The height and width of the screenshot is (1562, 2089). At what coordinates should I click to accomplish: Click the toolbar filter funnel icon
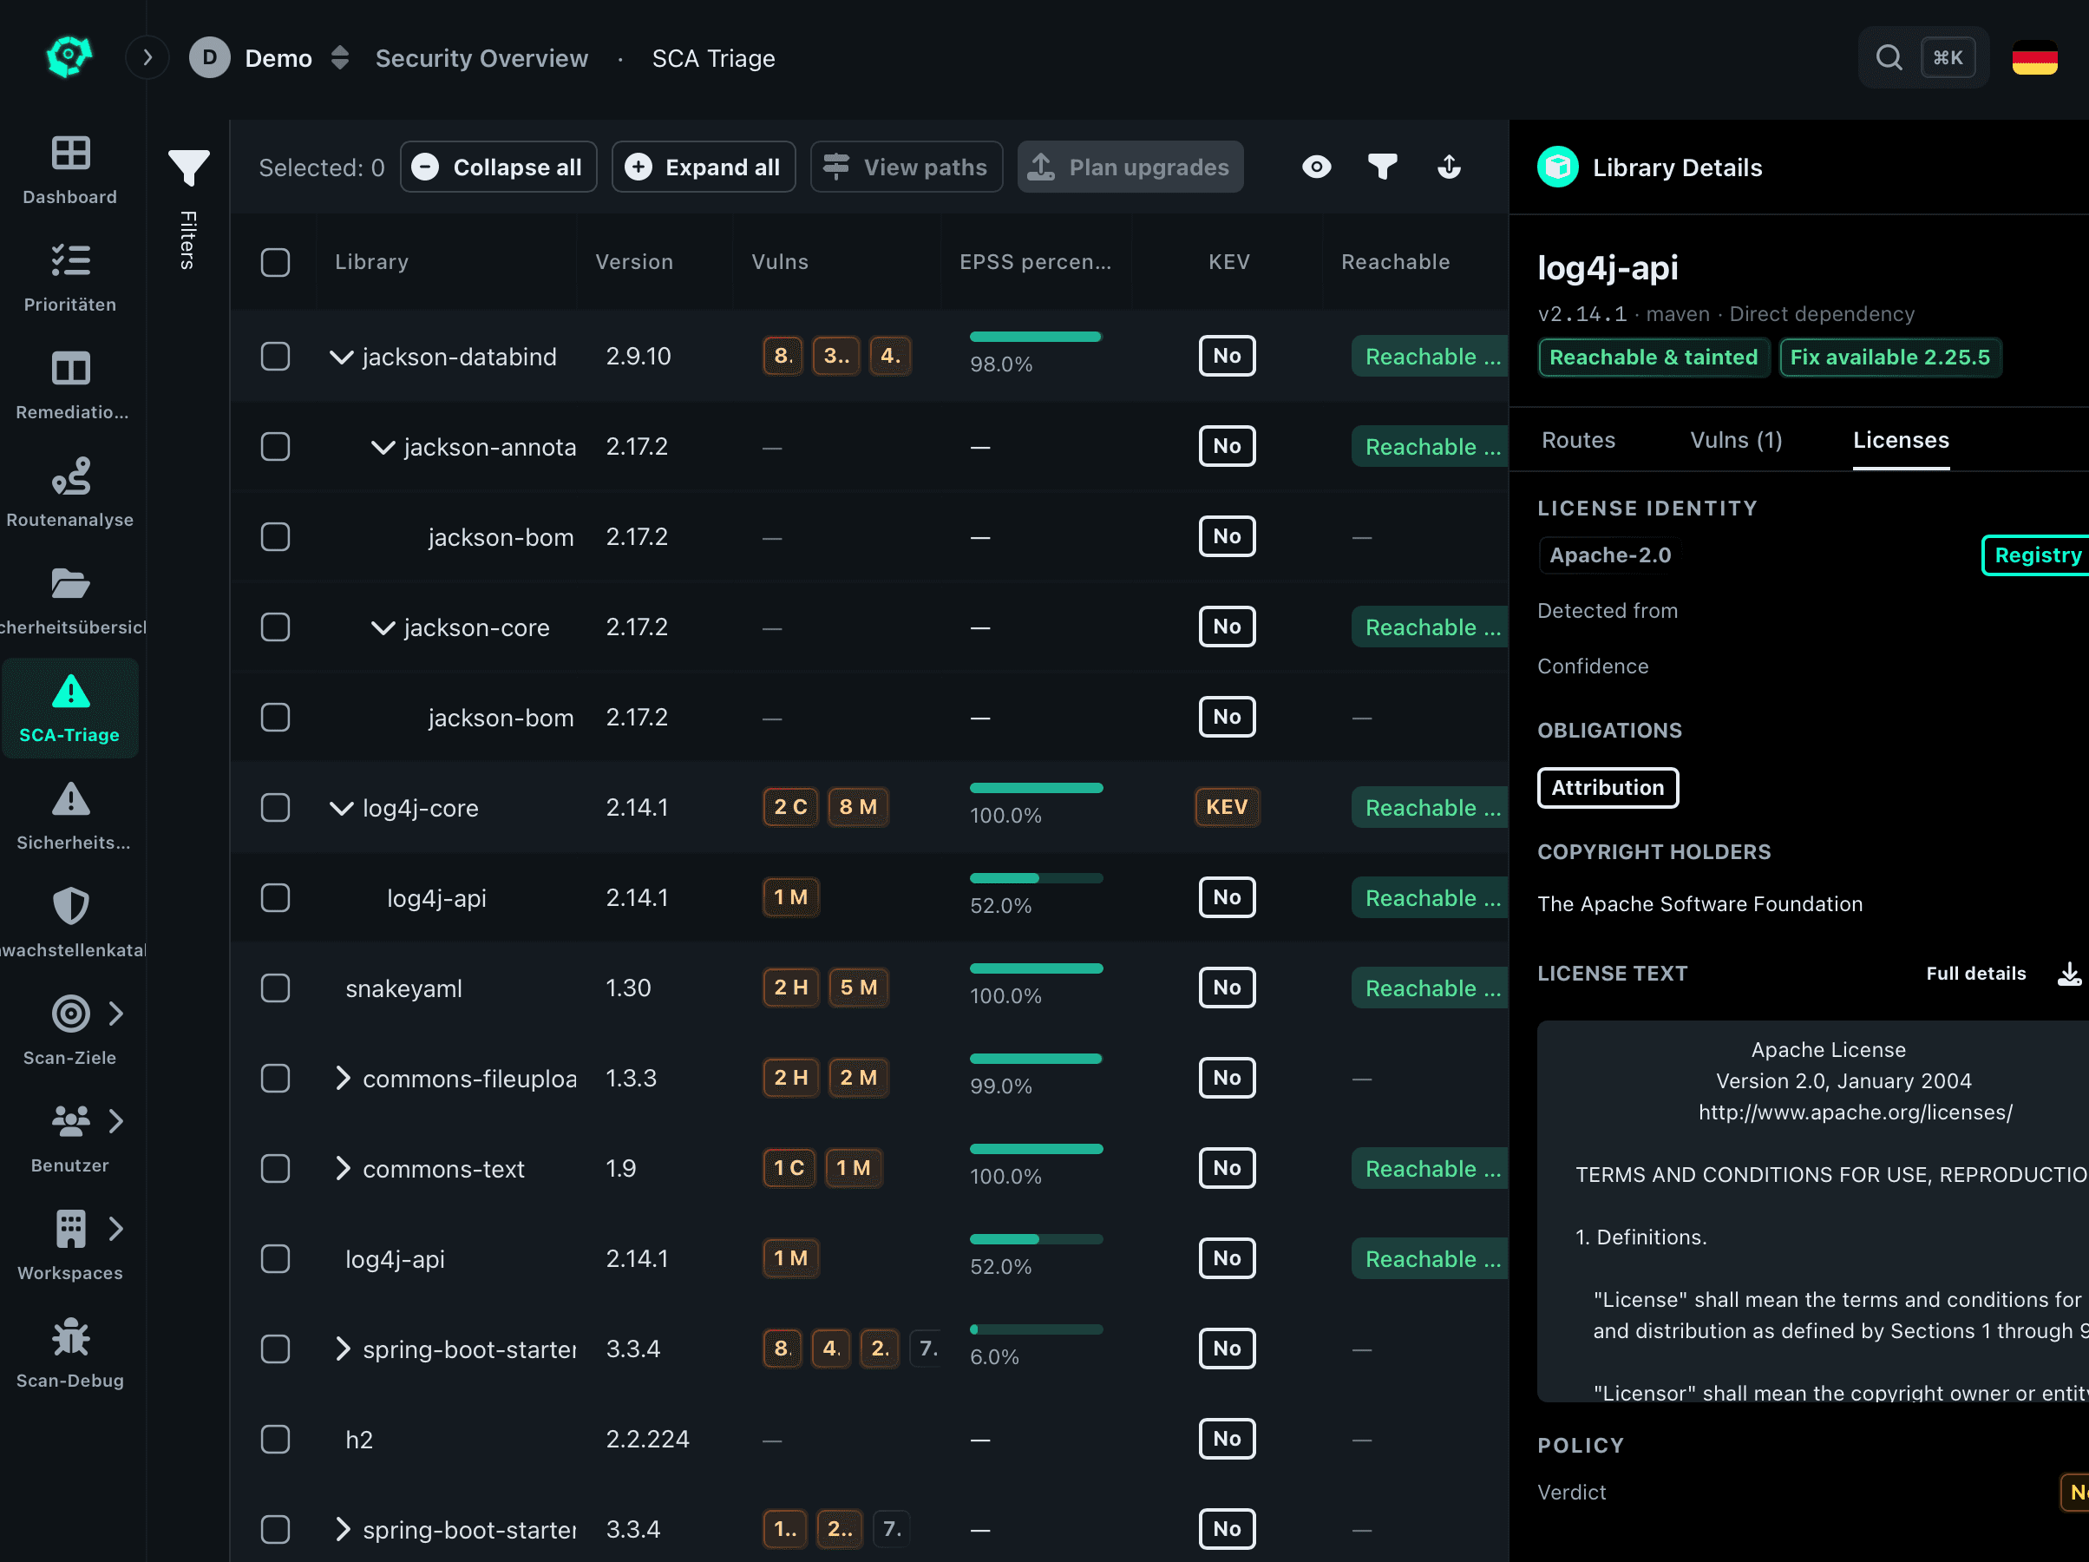pos(1383,167)
